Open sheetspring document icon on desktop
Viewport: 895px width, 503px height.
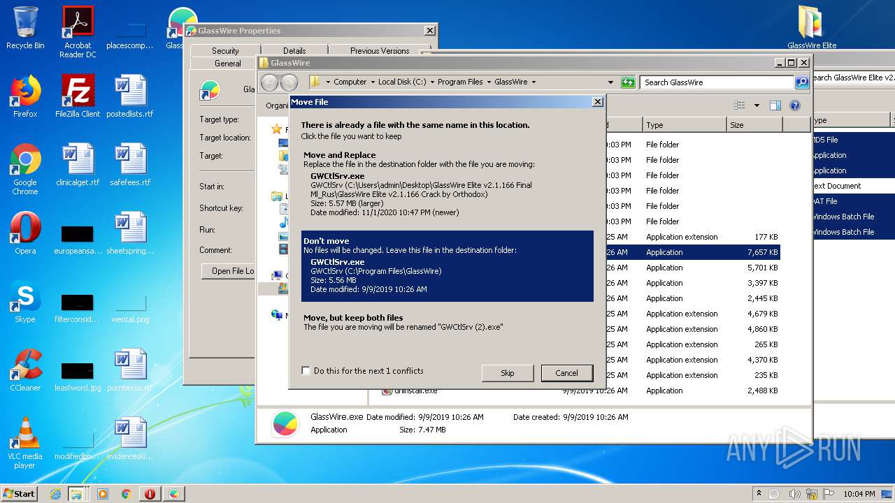click(130, 233)
